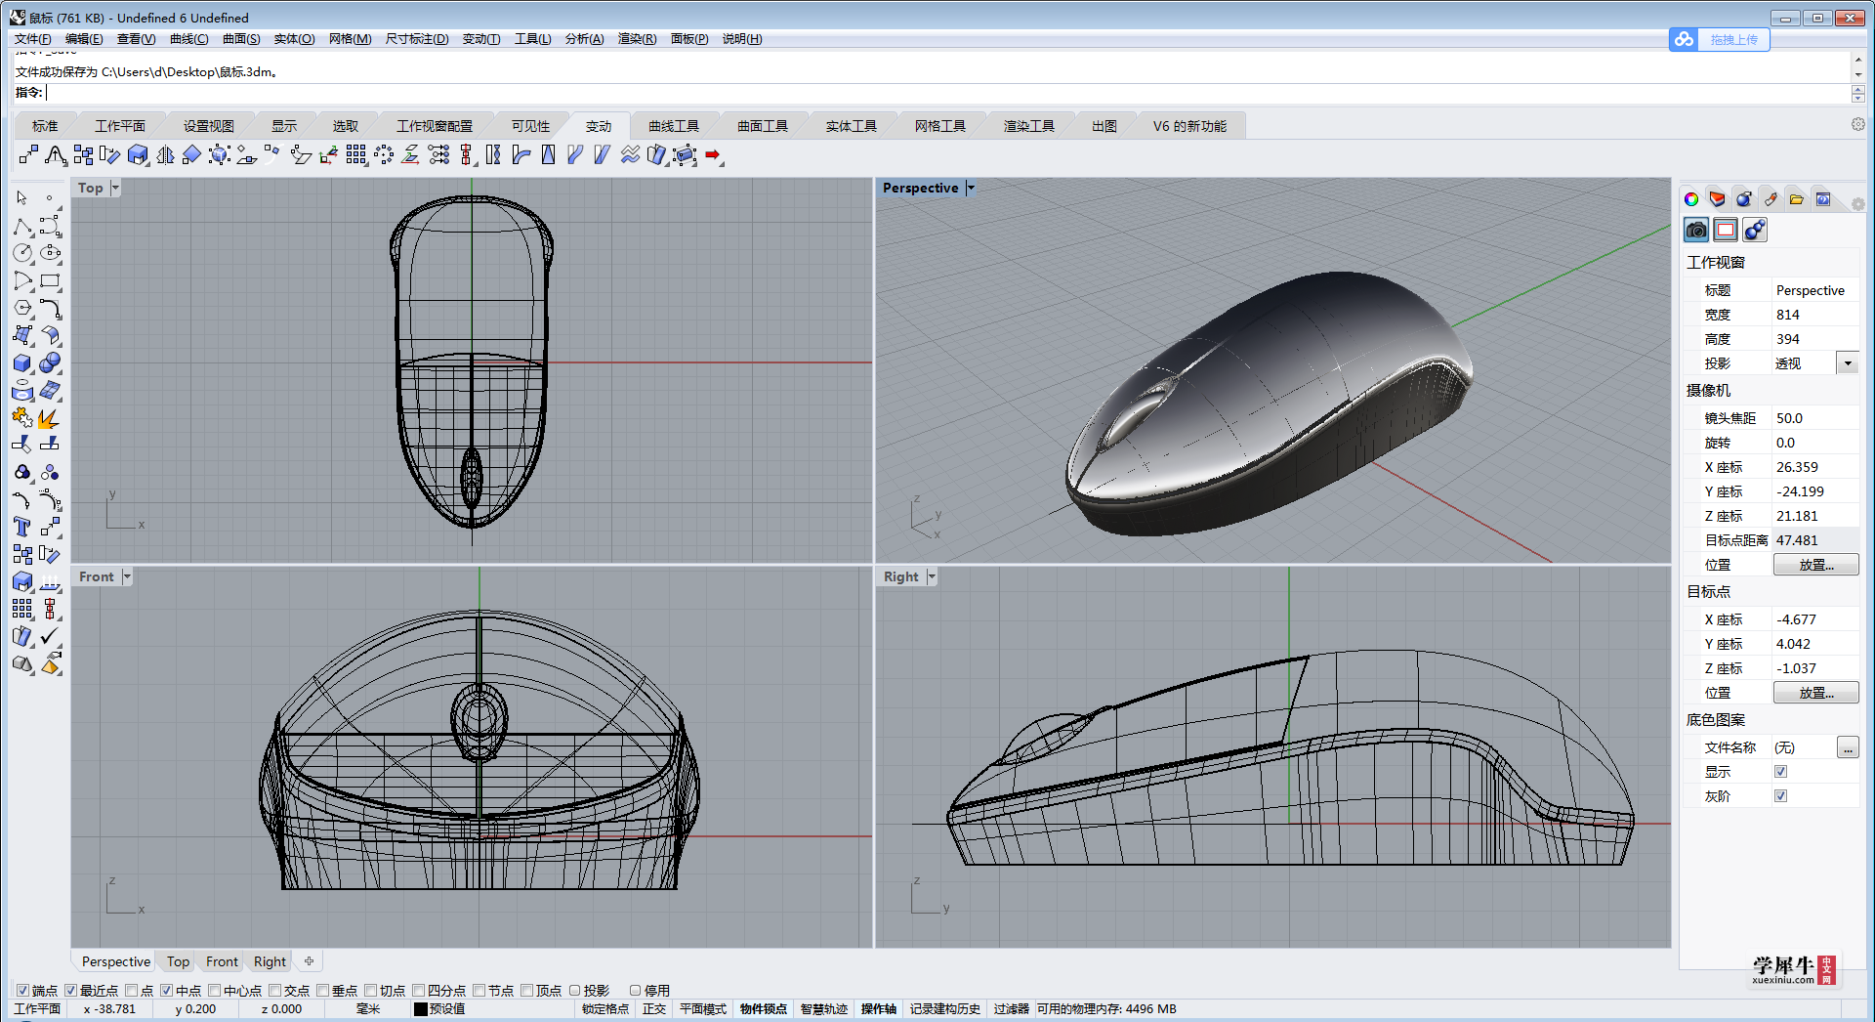Click the command input field
Image resolution: width=1875 pixels, height=1022 pixels.
click(947, 93)
